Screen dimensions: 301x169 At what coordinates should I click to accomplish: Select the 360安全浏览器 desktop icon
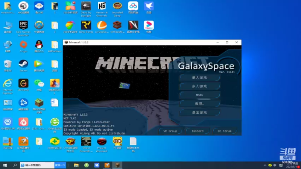tap(55, 125)
